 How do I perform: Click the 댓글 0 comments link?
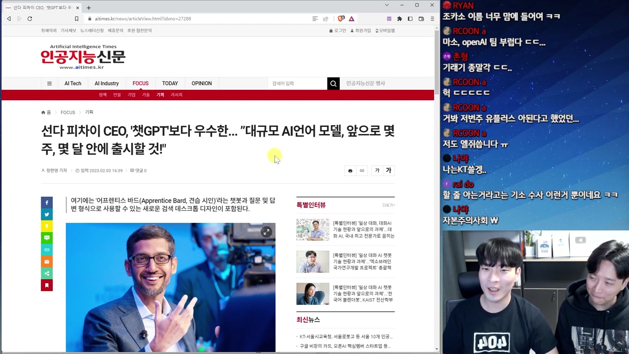pos(139,170)
